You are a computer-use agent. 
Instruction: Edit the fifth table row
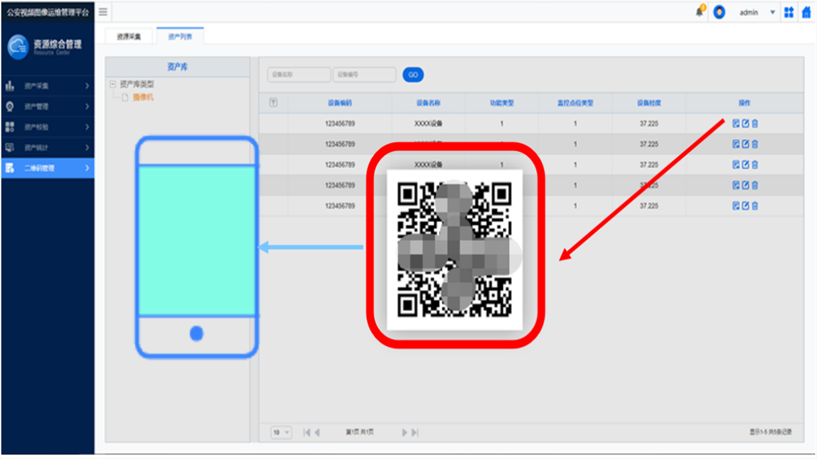(x=745, y=205)
